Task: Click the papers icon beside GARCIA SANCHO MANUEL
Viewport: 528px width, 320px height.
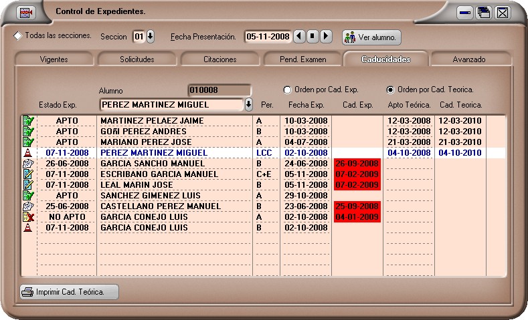Action: click(x=28, y=164)
